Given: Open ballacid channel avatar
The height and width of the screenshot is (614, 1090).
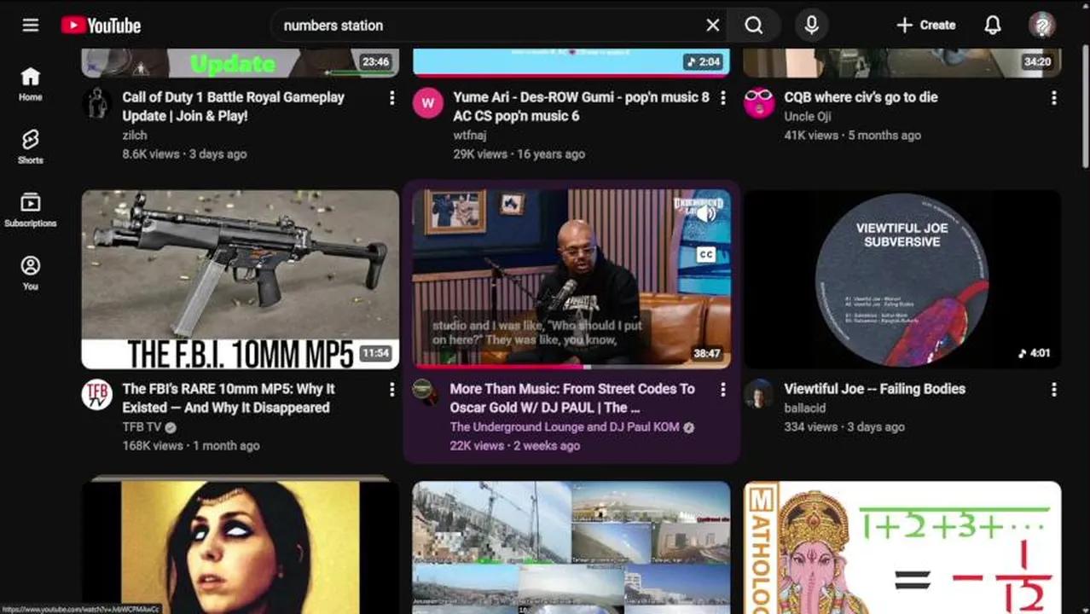Looking at the screenshot, I should (x=758, y=395).
